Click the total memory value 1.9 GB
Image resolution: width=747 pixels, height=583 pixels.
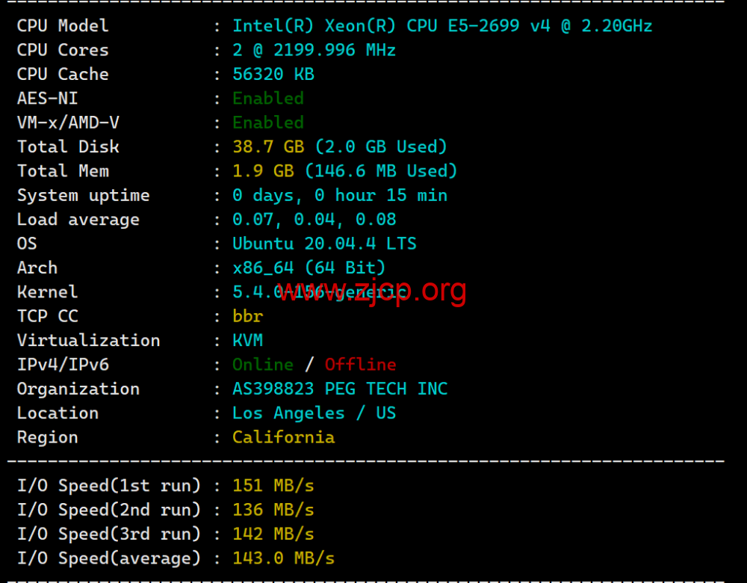click(x=263, y=171)
